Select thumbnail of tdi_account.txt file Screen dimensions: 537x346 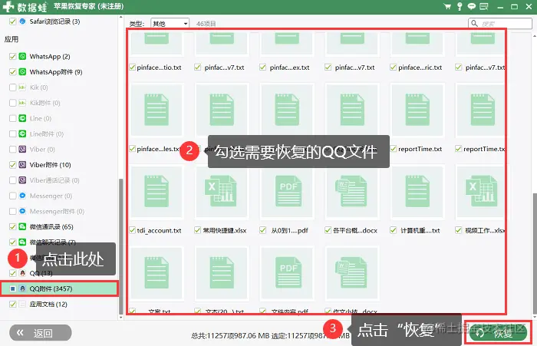tap(156, 192)
